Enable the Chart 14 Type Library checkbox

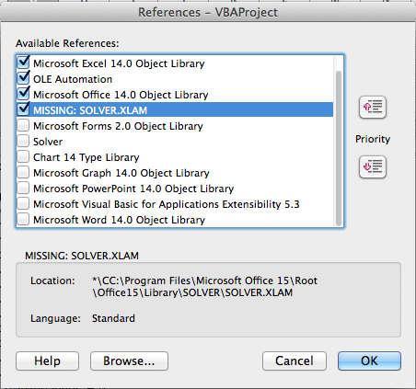click(23, 156)
